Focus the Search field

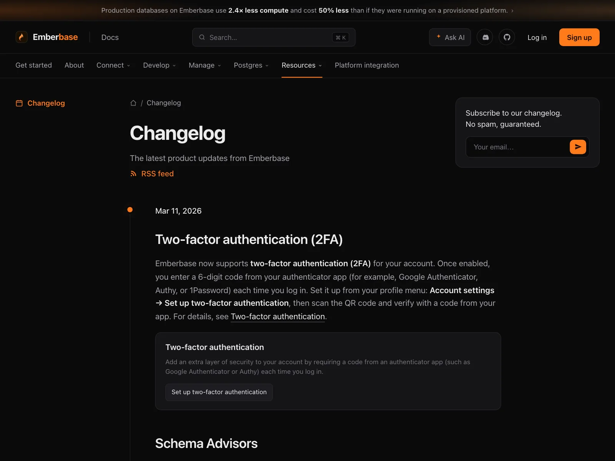pos(274,37)
